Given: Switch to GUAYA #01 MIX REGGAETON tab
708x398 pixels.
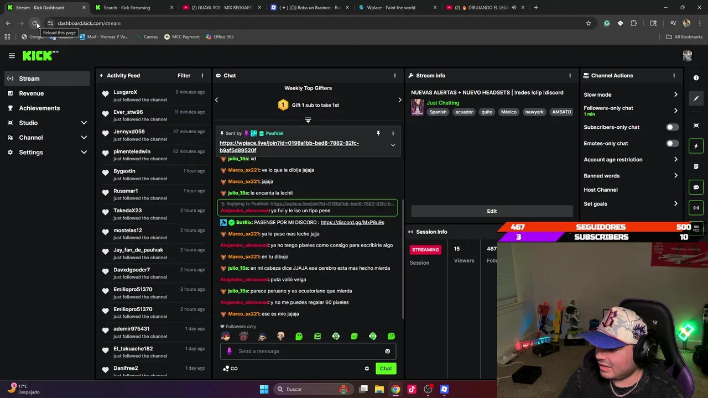Looking at the screenshot, I should coord(221,8).
